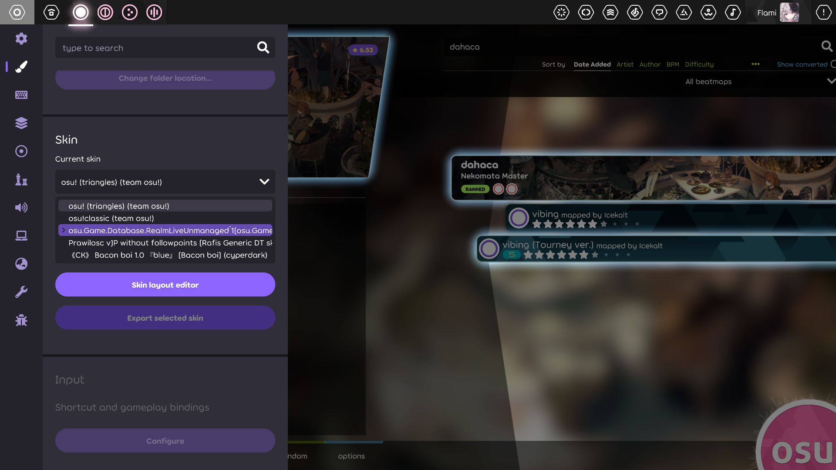Jump to Audio settings speaker icon

[x=21, y=208]
